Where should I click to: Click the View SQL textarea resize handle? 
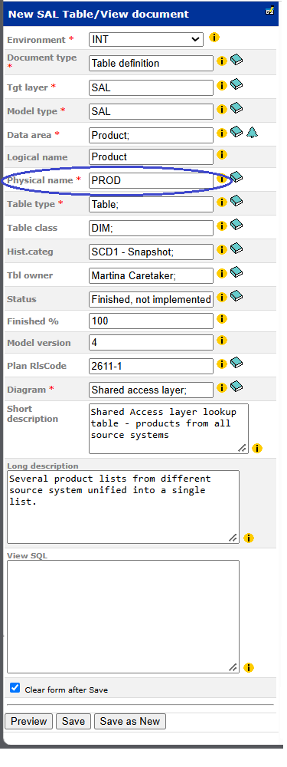(x=233, y=667)
